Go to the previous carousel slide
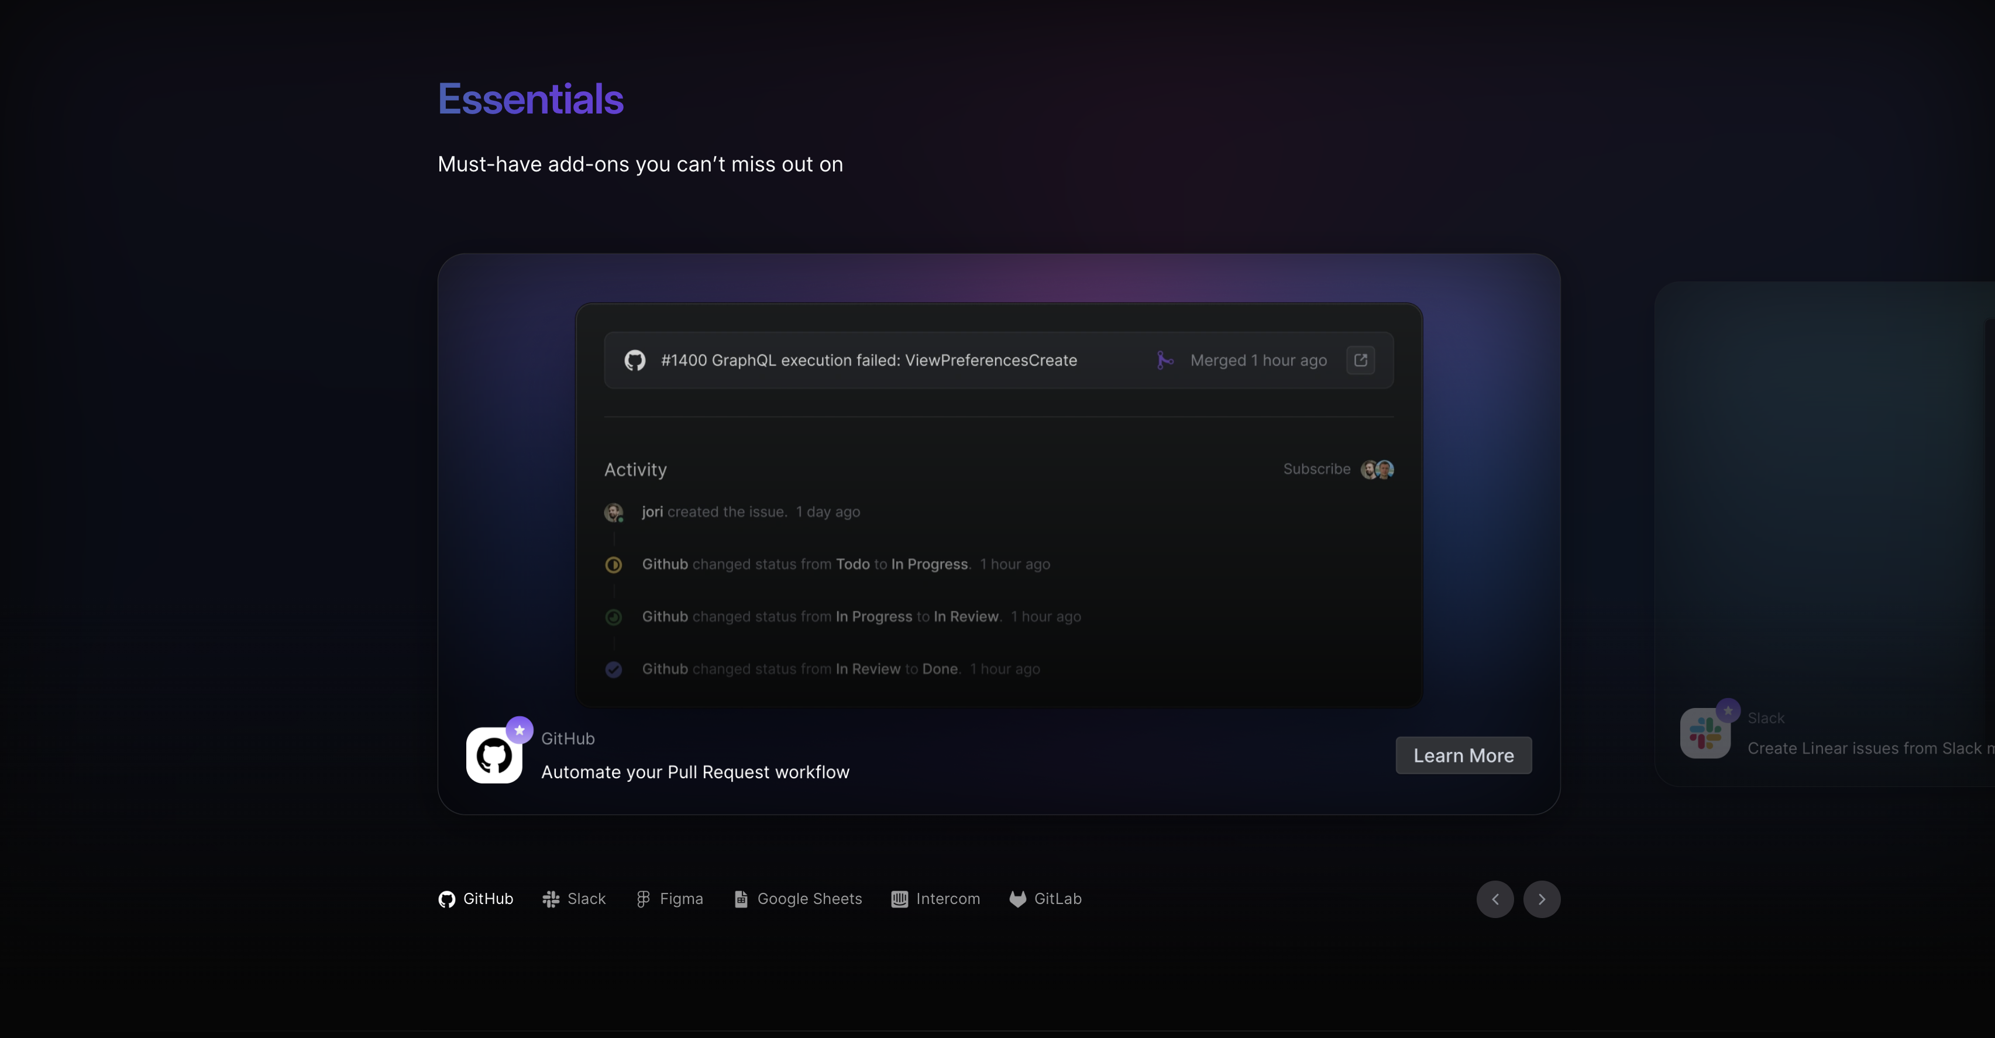Screen dimensions: 1995x1038 [1495, 899]
